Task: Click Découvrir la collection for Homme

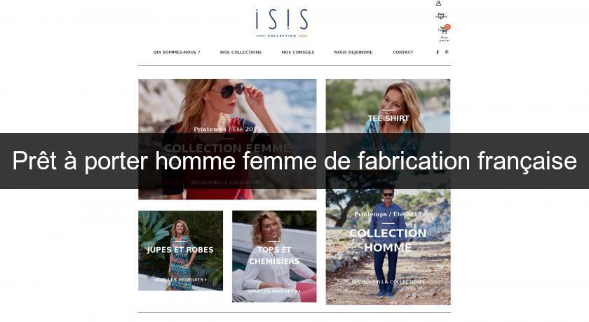Action: tap(388, 282)
